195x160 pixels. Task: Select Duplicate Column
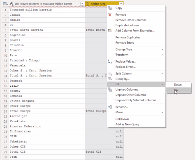point(136,25)
